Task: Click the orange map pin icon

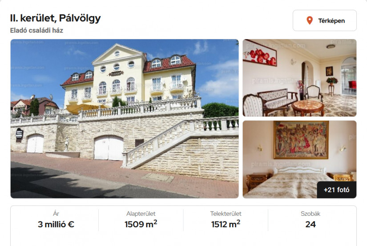Action: click(310, 20)
